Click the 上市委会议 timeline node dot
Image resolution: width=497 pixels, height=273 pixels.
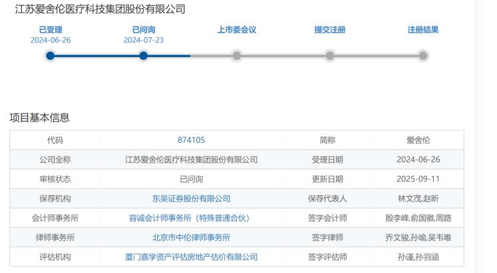click(236, 56)
